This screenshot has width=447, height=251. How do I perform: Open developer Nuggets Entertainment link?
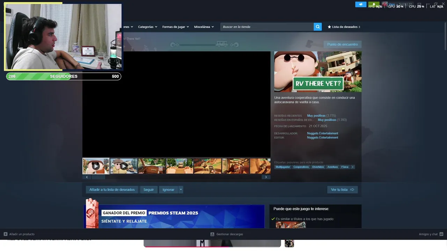[x=322, y=133]
